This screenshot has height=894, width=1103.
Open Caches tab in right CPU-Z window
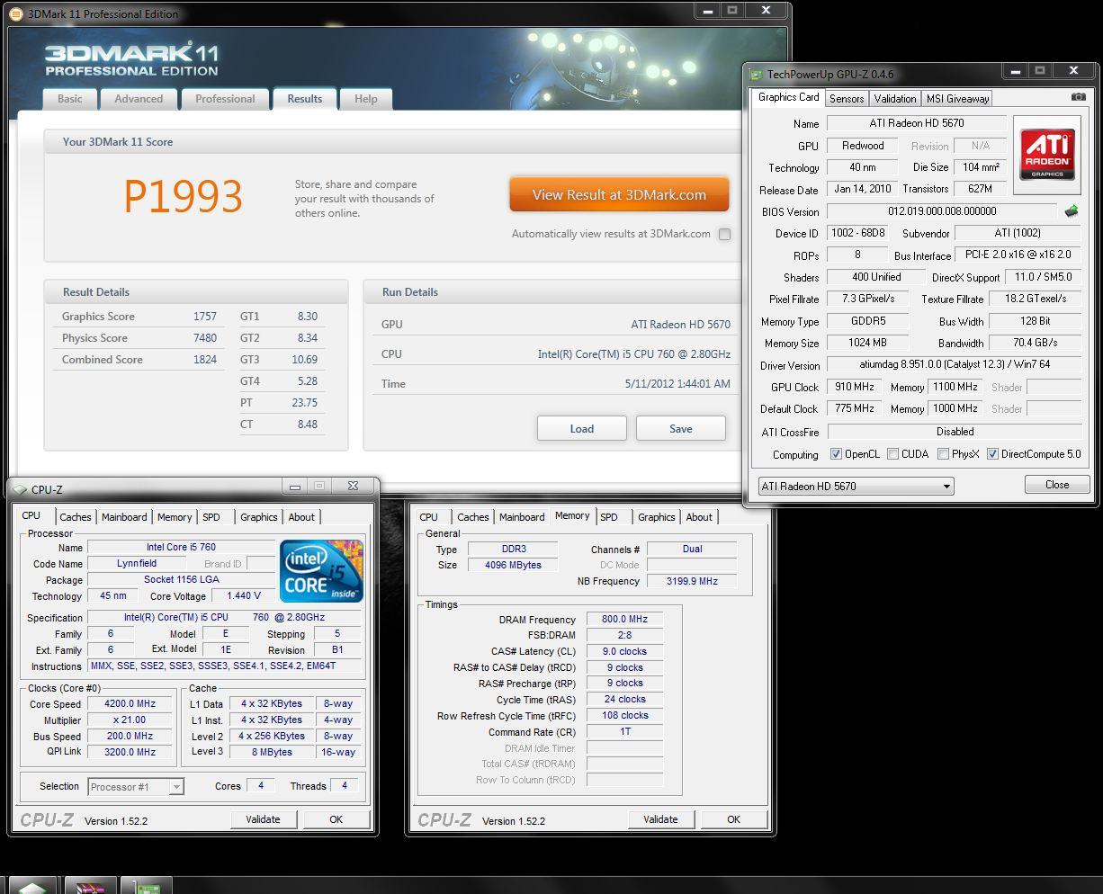click(x=473, y=517)
